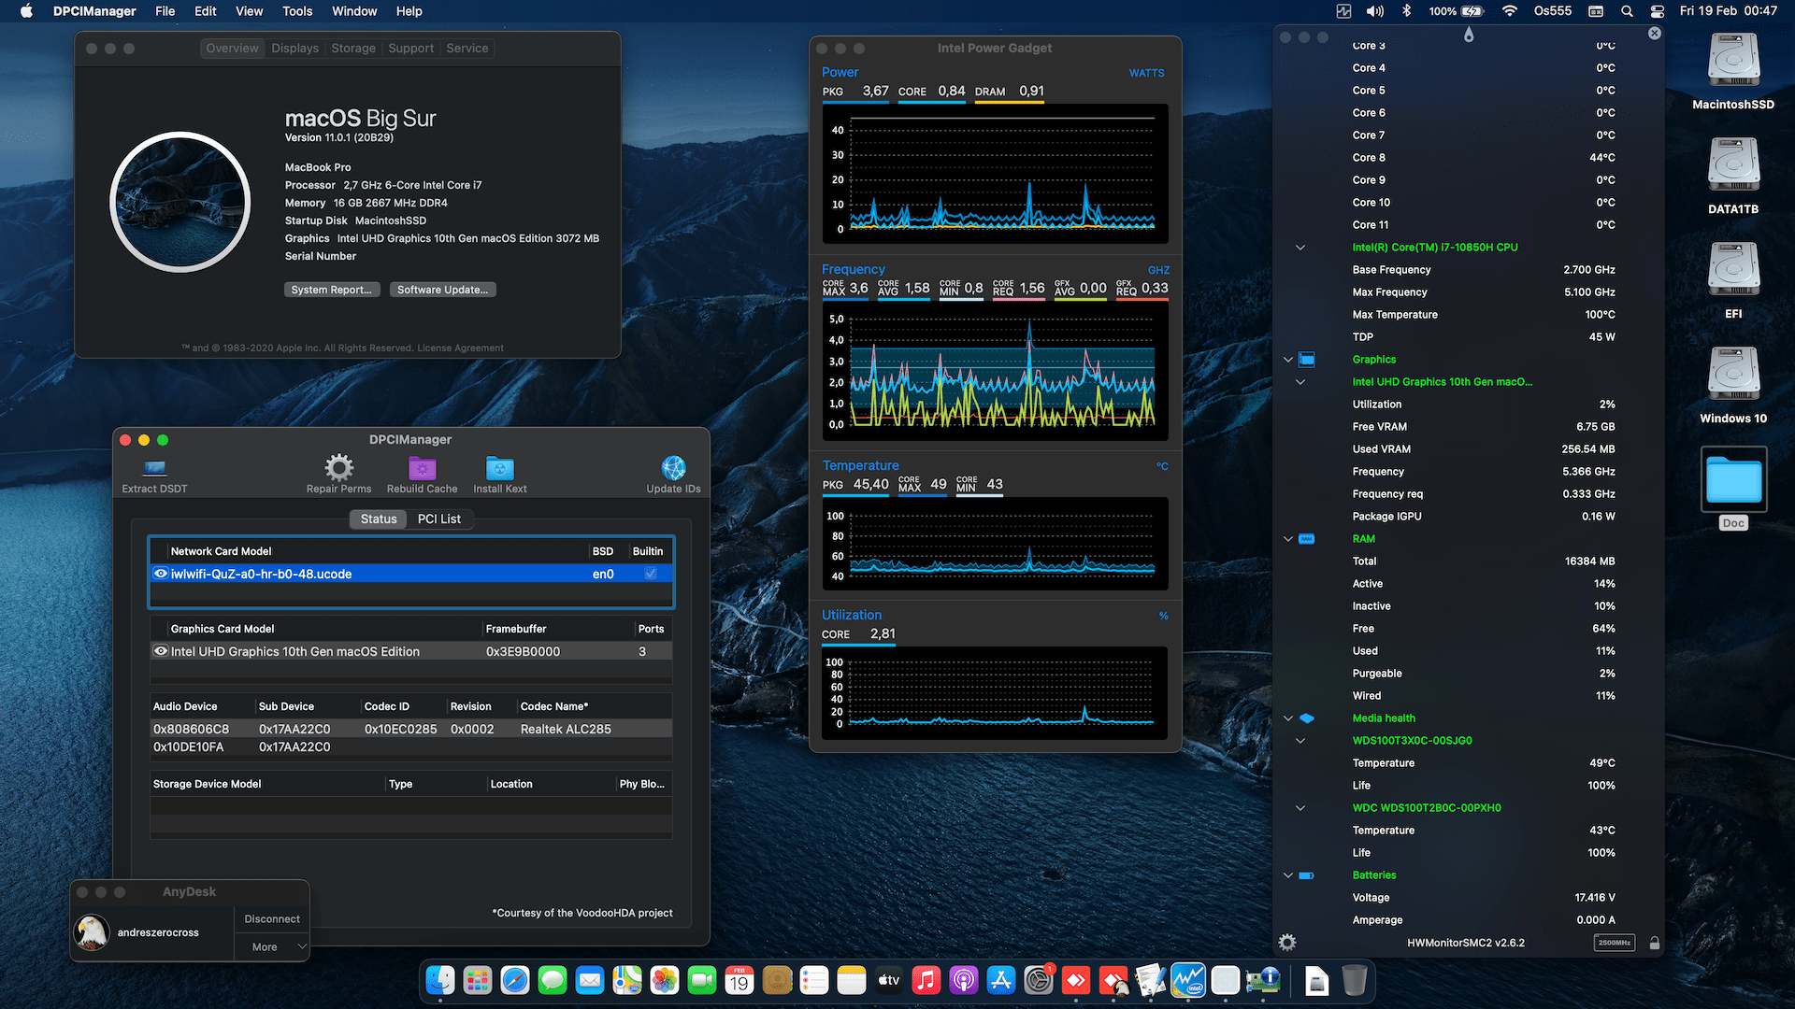Select the iwlwifi-QuZ-a0-hr-b0-48.ucode row
Image resolution: width=1795 pixels, height=1009 pixels.
click(411, 574)
